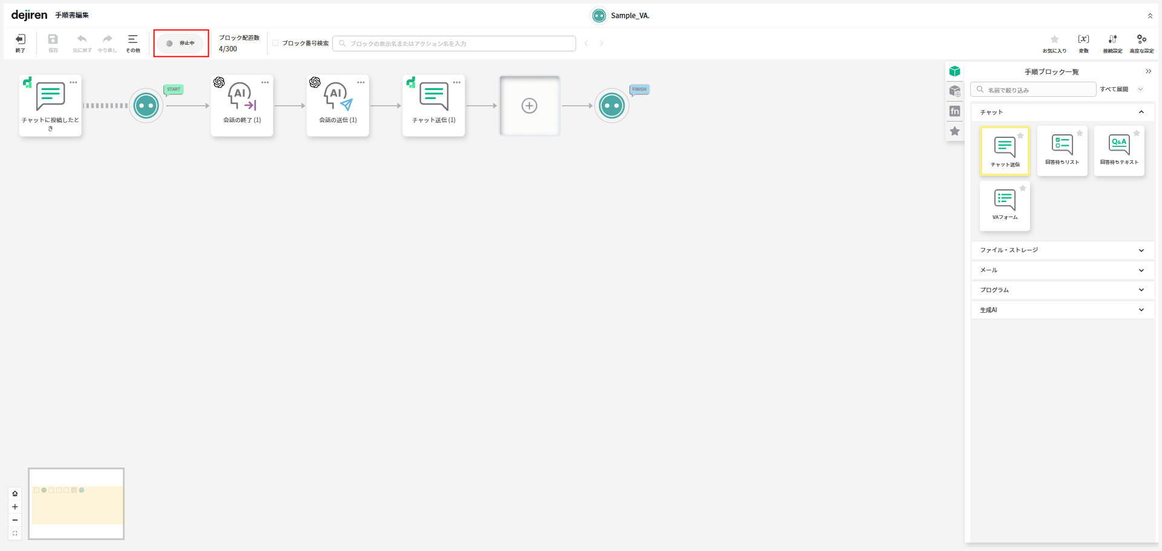Open the その他 menu in toolbar
1162x551 pixels.
click(133, 42)
